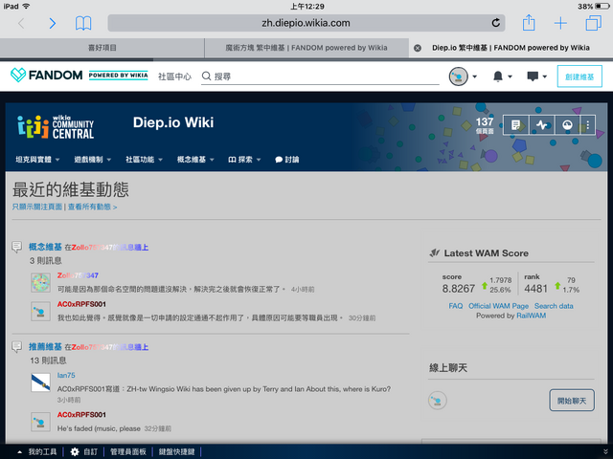Open Safari bookmarks book icon
This screenshot has width=613, height=459.
click(83, 23)
